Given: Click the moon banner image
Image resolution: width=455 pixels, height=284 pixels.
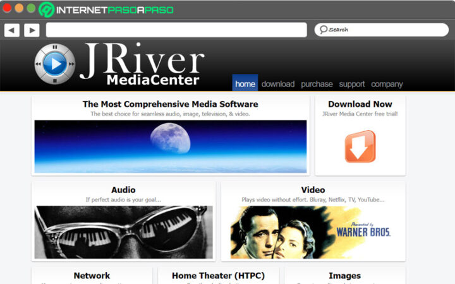Looking at the screenshot, I should [x=170, y=146].
